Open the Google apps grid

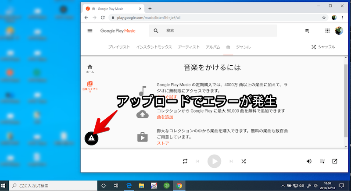327,31
